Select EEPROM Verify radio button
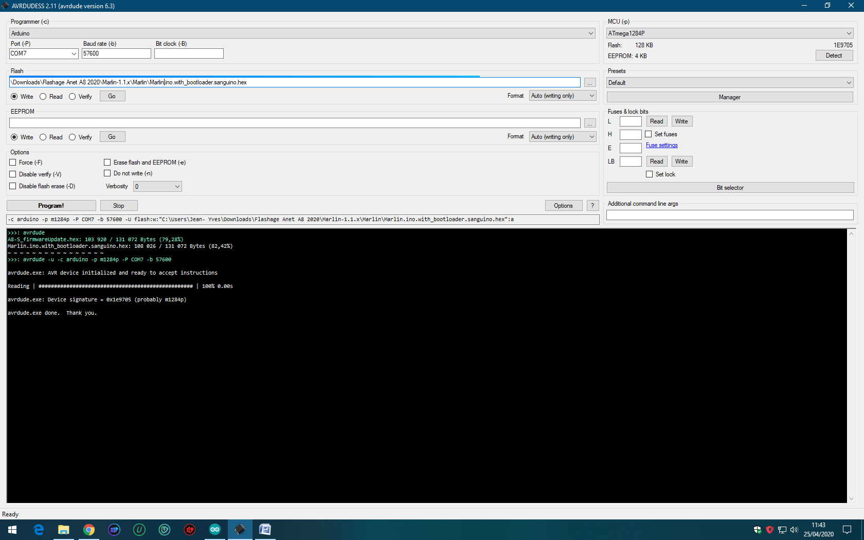The height and width of the screenshot is (540, 864). (73, 137)
